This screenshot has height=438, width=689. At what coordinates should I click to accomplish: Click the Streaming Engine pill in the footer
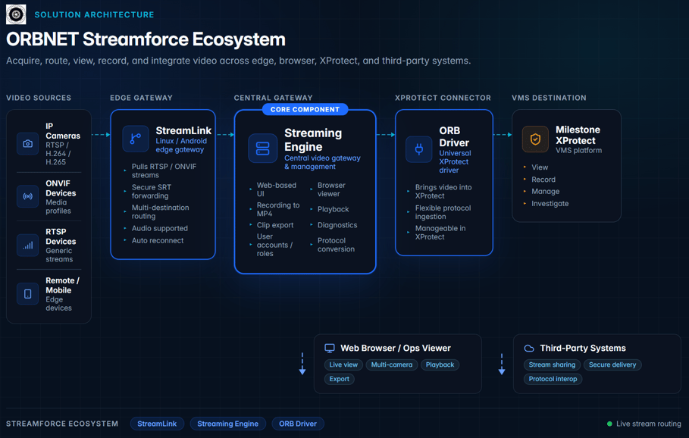point(227,424)
